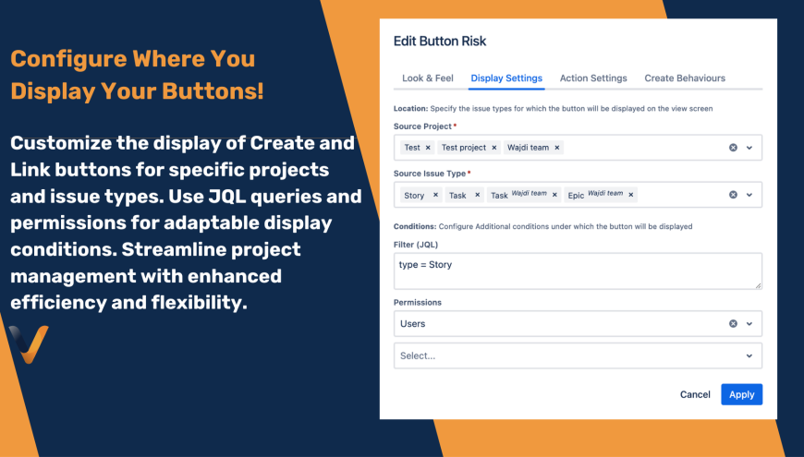Viewport: 804px width, 457px height.
Task: Expand the Source Project dropdown
Action: pos(749,148)
